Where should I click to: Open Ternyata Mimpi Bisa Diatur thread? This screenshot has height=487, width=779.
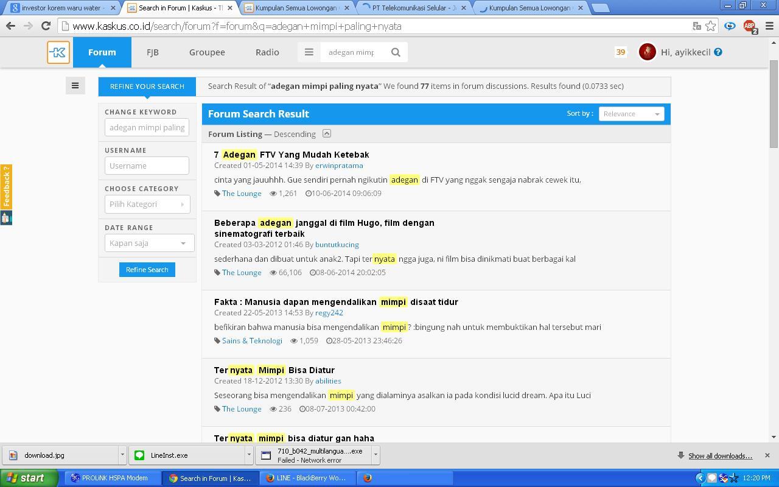(274, 370)
